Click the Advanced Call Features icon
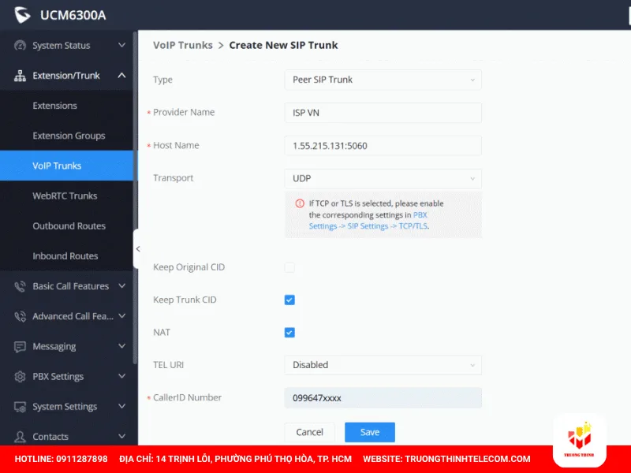The height and width of the screenshot is (473, 631). [x=20, y=317]
